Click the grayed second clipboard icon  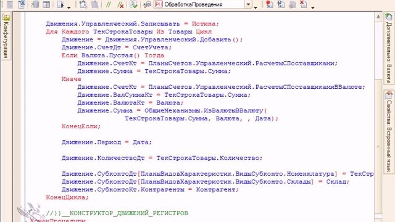pos(94,4)
